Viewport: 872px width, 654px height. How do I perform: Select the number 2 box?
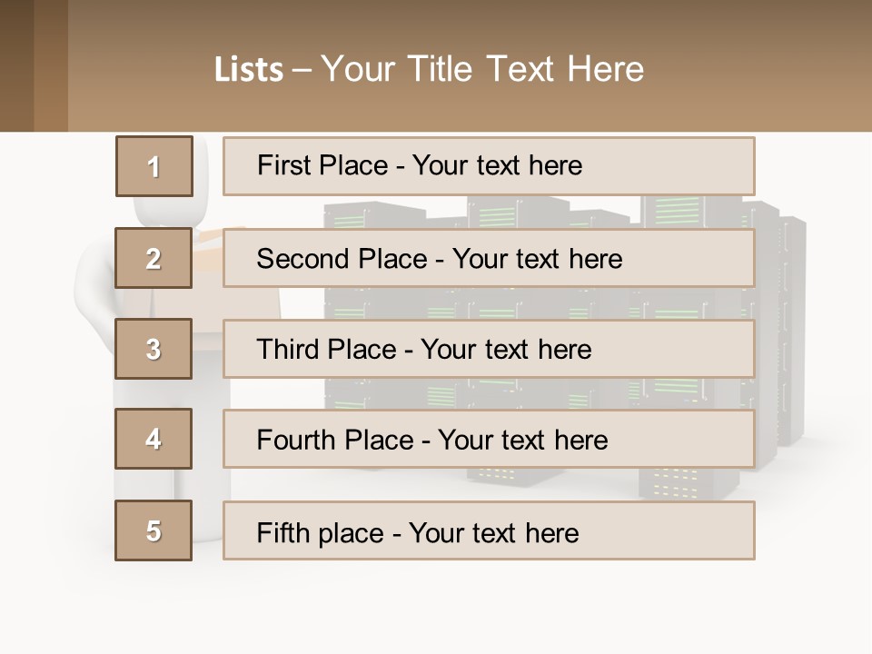pyautogui.click(x=154, y=258)
